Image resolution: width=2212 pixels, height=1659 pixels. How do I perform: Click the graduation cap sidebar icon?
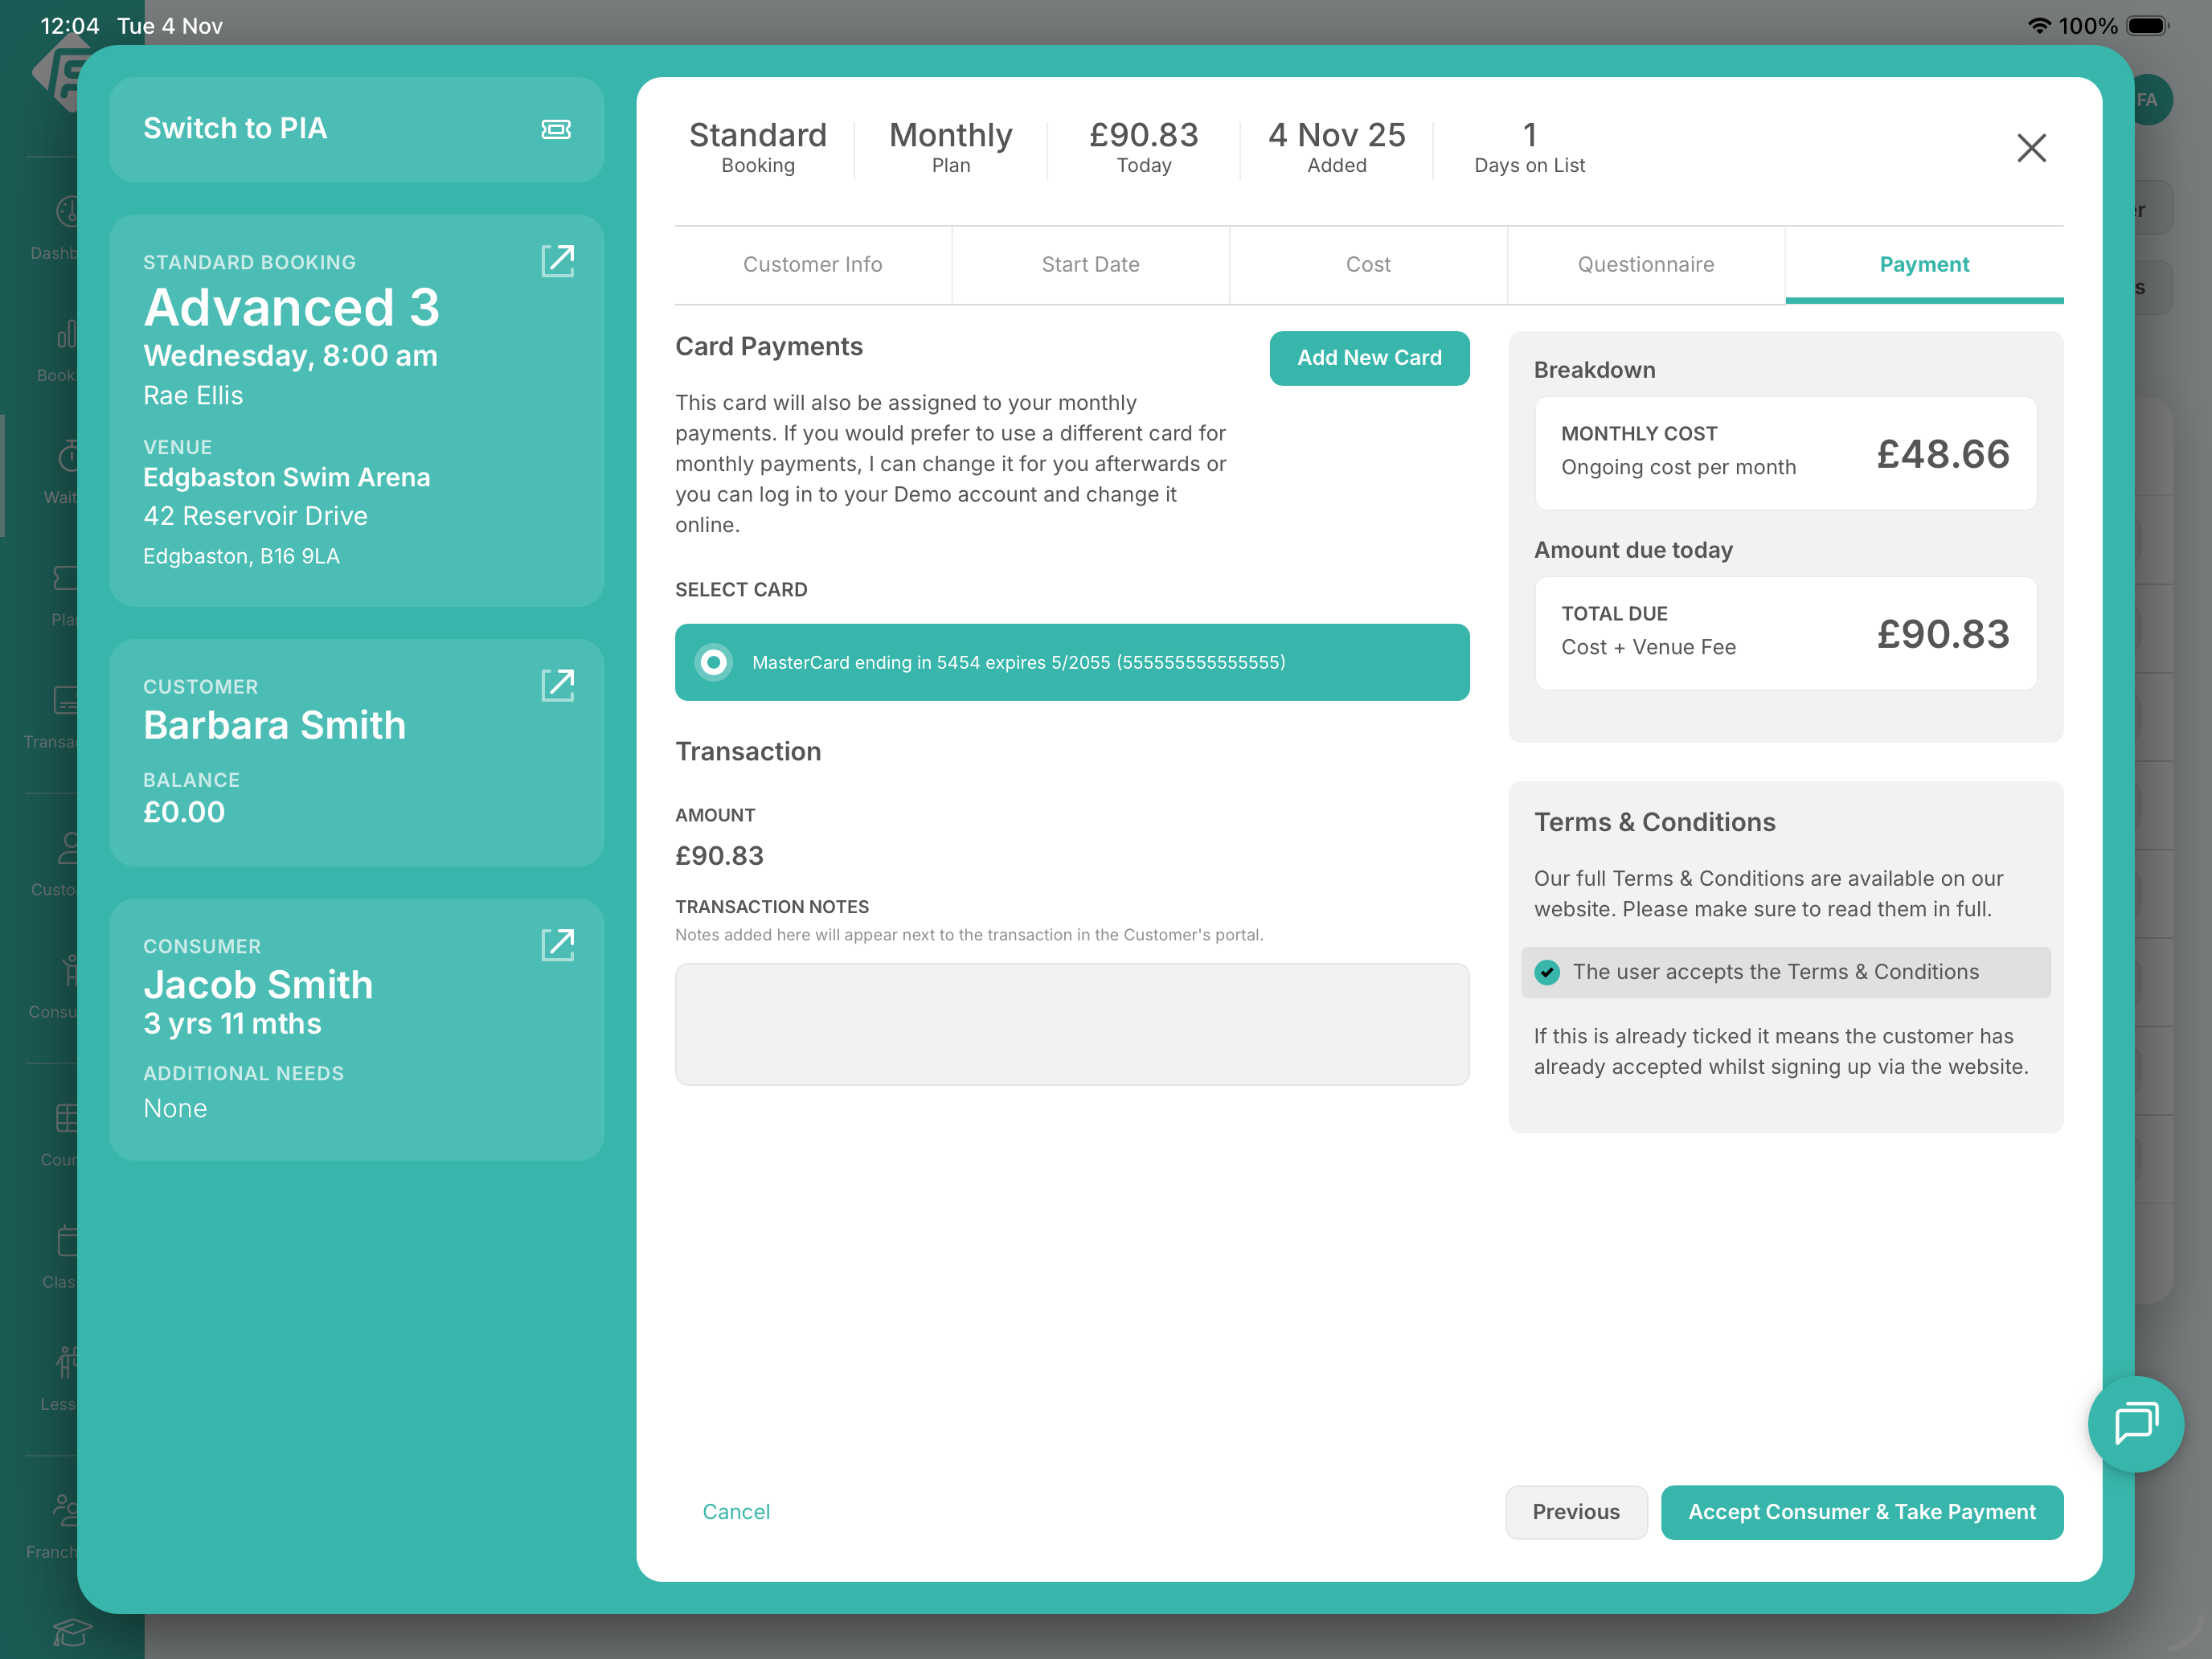72,1632
